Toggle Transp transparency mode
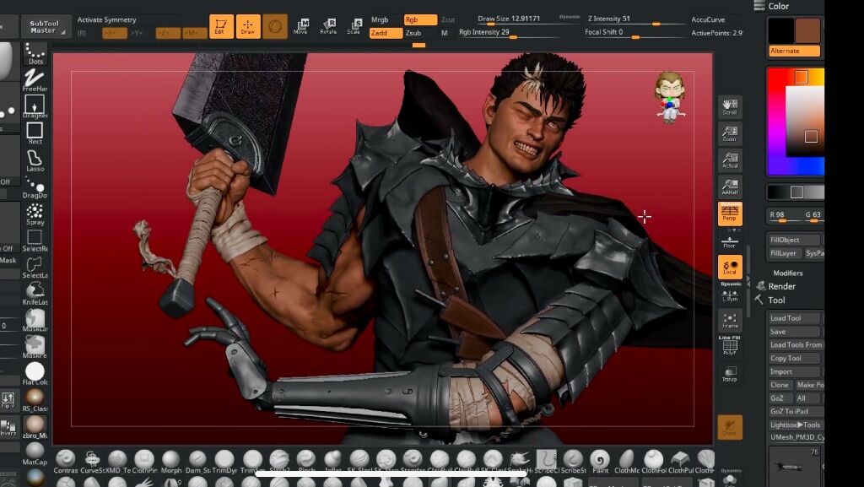The height and width of the screenshot is (487, 864). coord(730,374)
